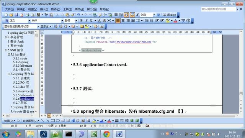The width and height of the screenshot is (245, 138).
Task: Toggle italic formatting
Action: [86, 20]
